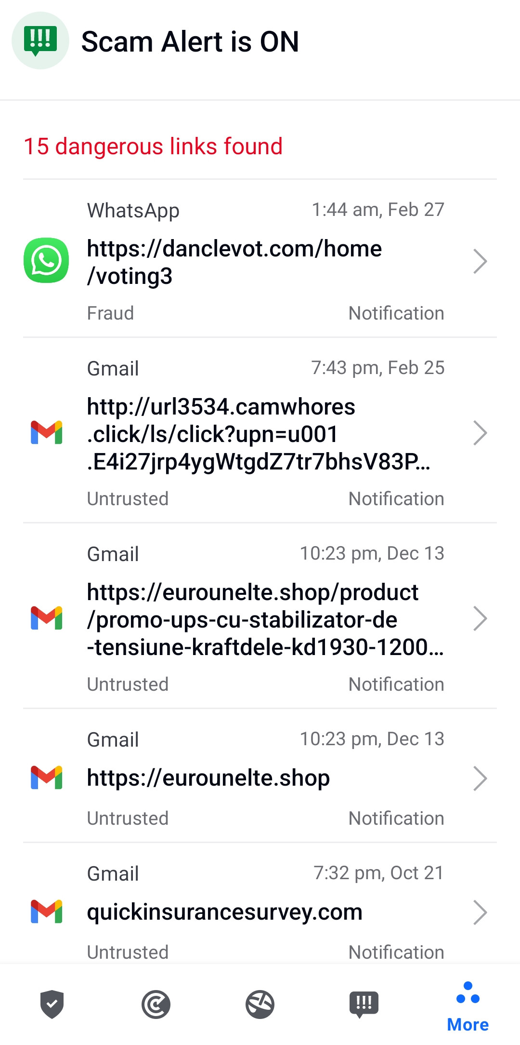Open the https://eurounelte.shop link text
This screenshot has height=1045, width=520.
[x=208, y=778]
